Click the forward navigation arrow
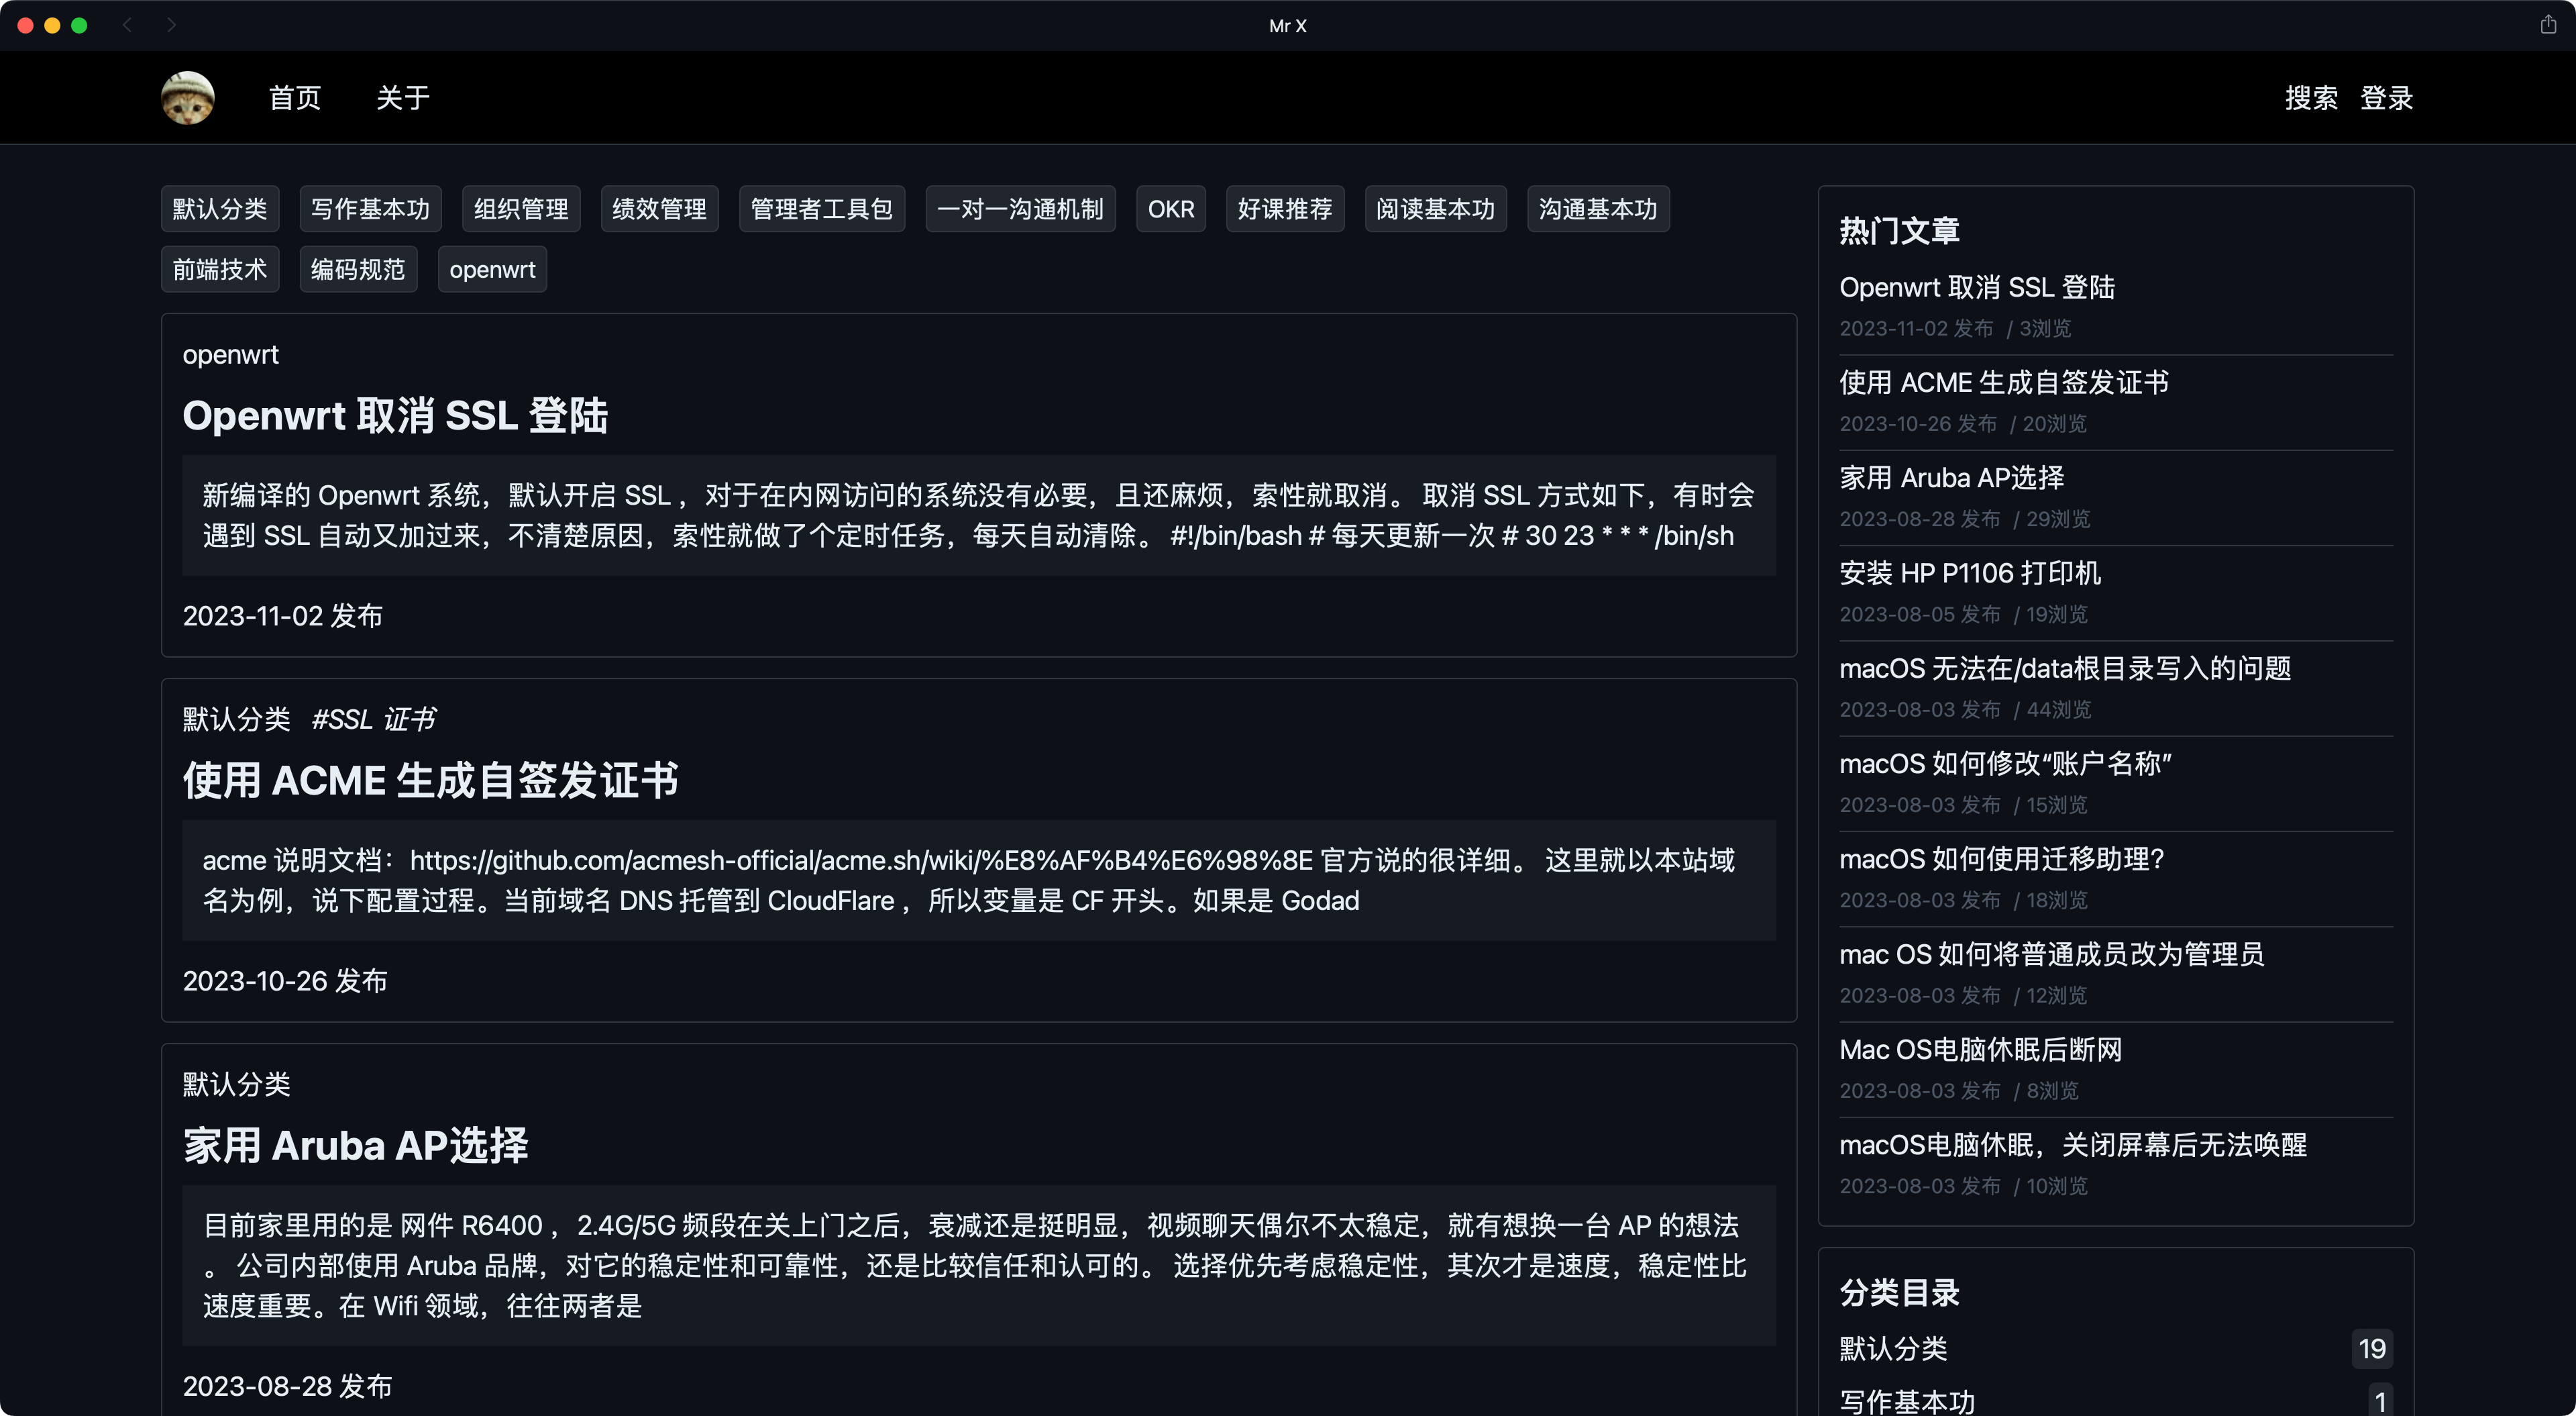 click(171, 25)
